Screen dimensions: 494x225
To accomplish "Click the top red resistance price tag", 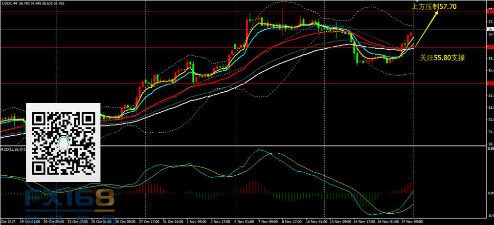I will pyautogui.click(x=490, y=11).
